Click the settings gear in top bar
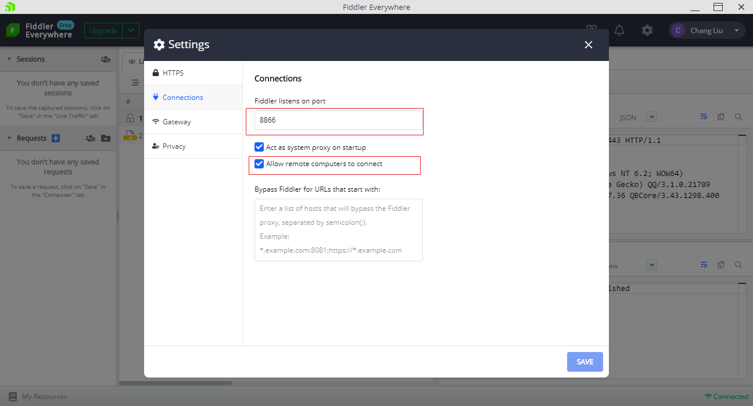The image size is (753, 406). pos(647,30)
